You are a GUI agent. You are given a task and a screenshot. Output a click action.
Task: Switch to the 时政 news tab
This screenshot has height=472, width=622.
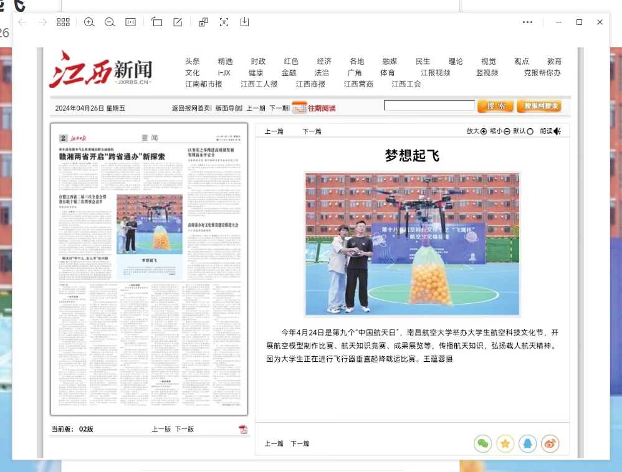(257, 61)
